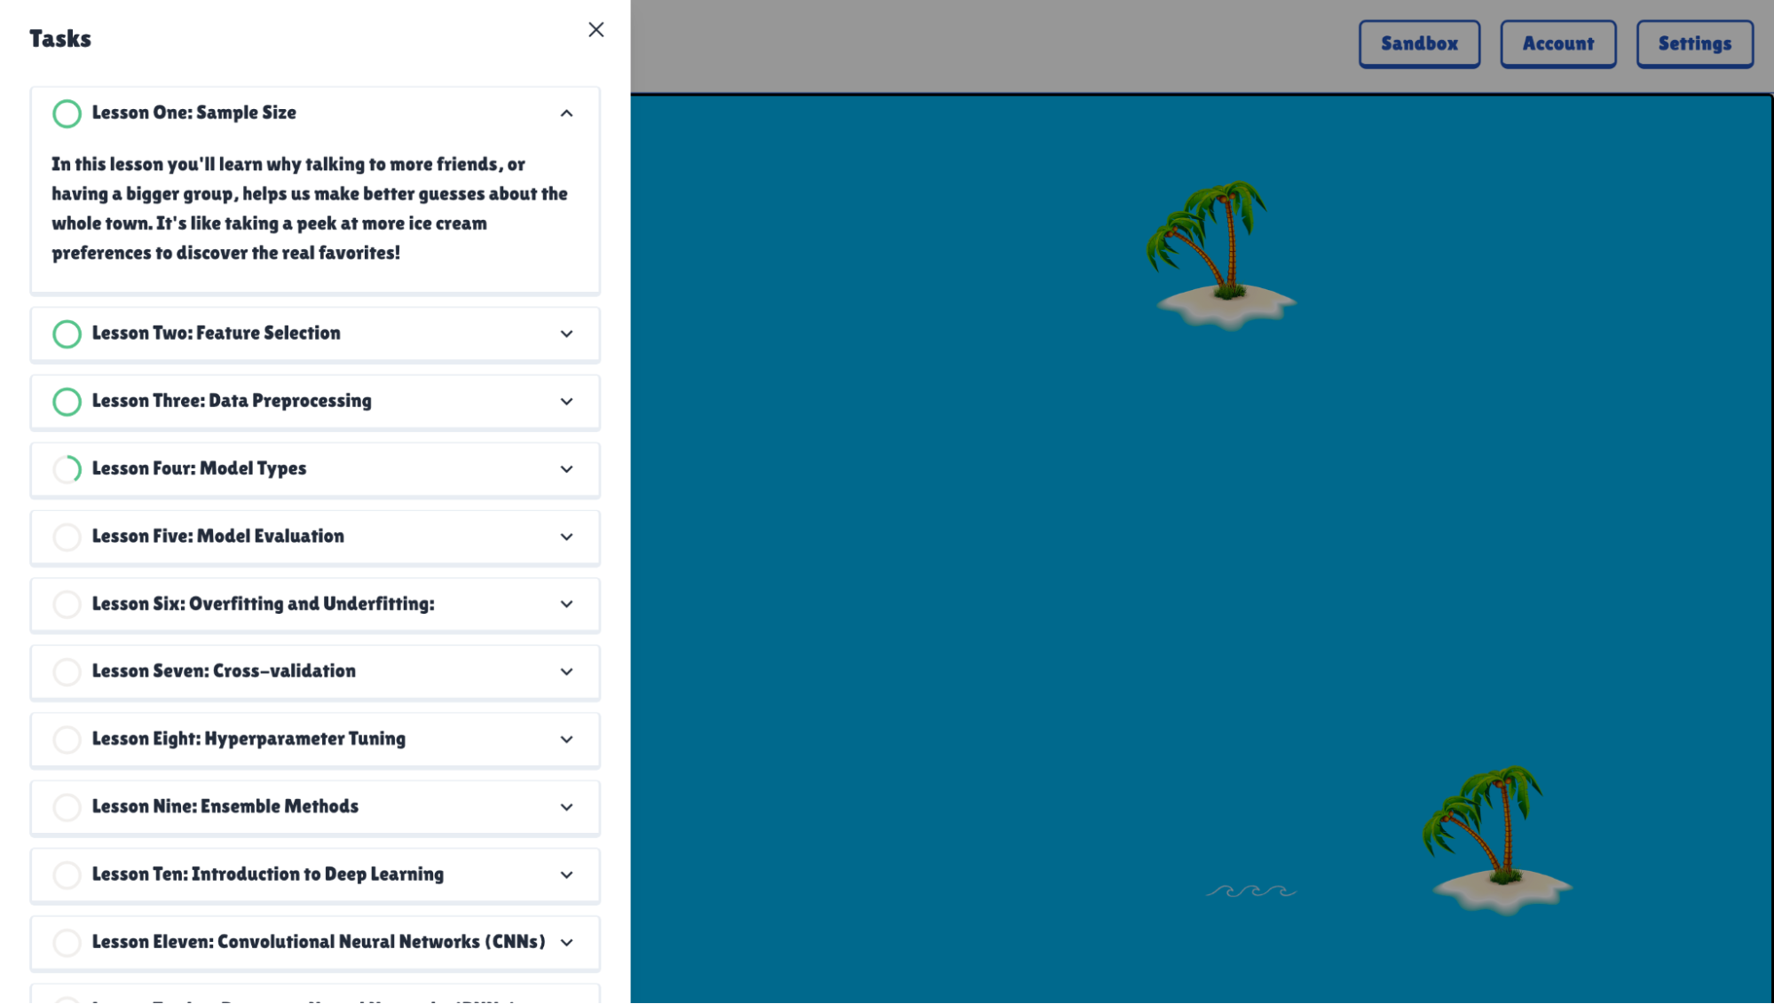Collapse Lesson One: Sample Size chevron
This screenshot has width=1774, height=1004.
point(566,114)
